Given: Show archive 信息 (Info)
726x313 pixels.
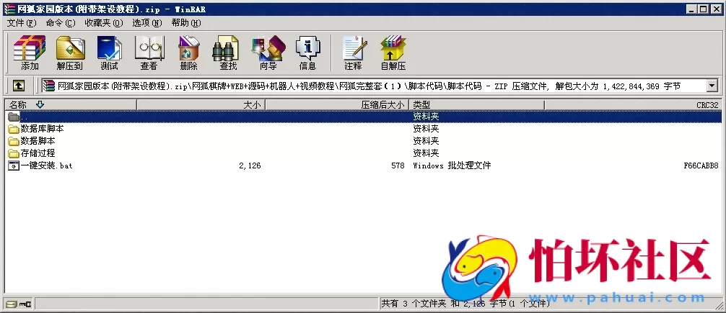Looking at the screenshot, I should [307, 53].
